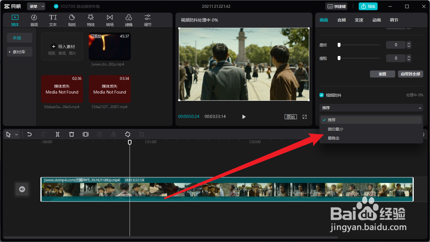Click 应用到全部 apply to all
This screenshot has width=430, height=242.
[x=410, y=74]
